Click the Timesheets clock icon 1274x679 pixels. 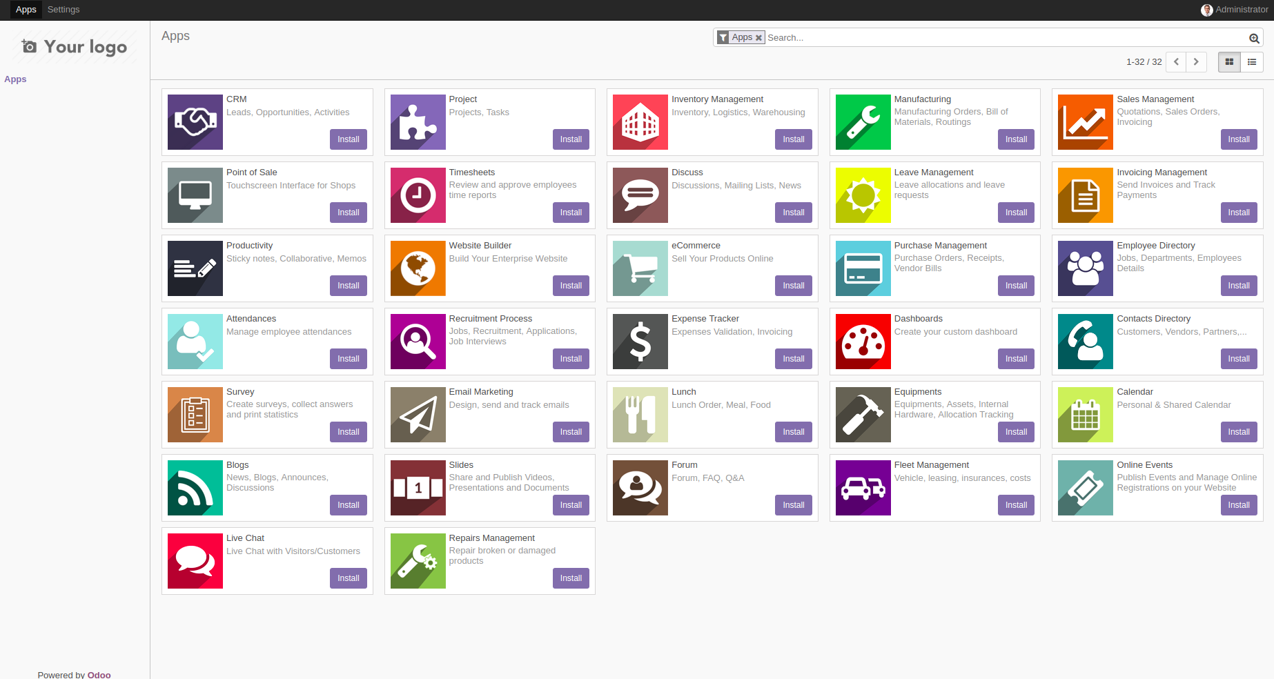(418, 195)
